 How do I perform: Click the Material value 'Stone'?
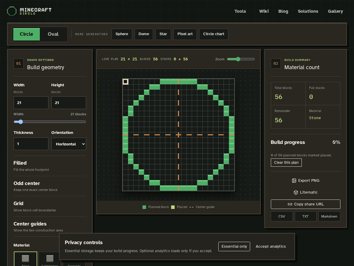(315, 118)
